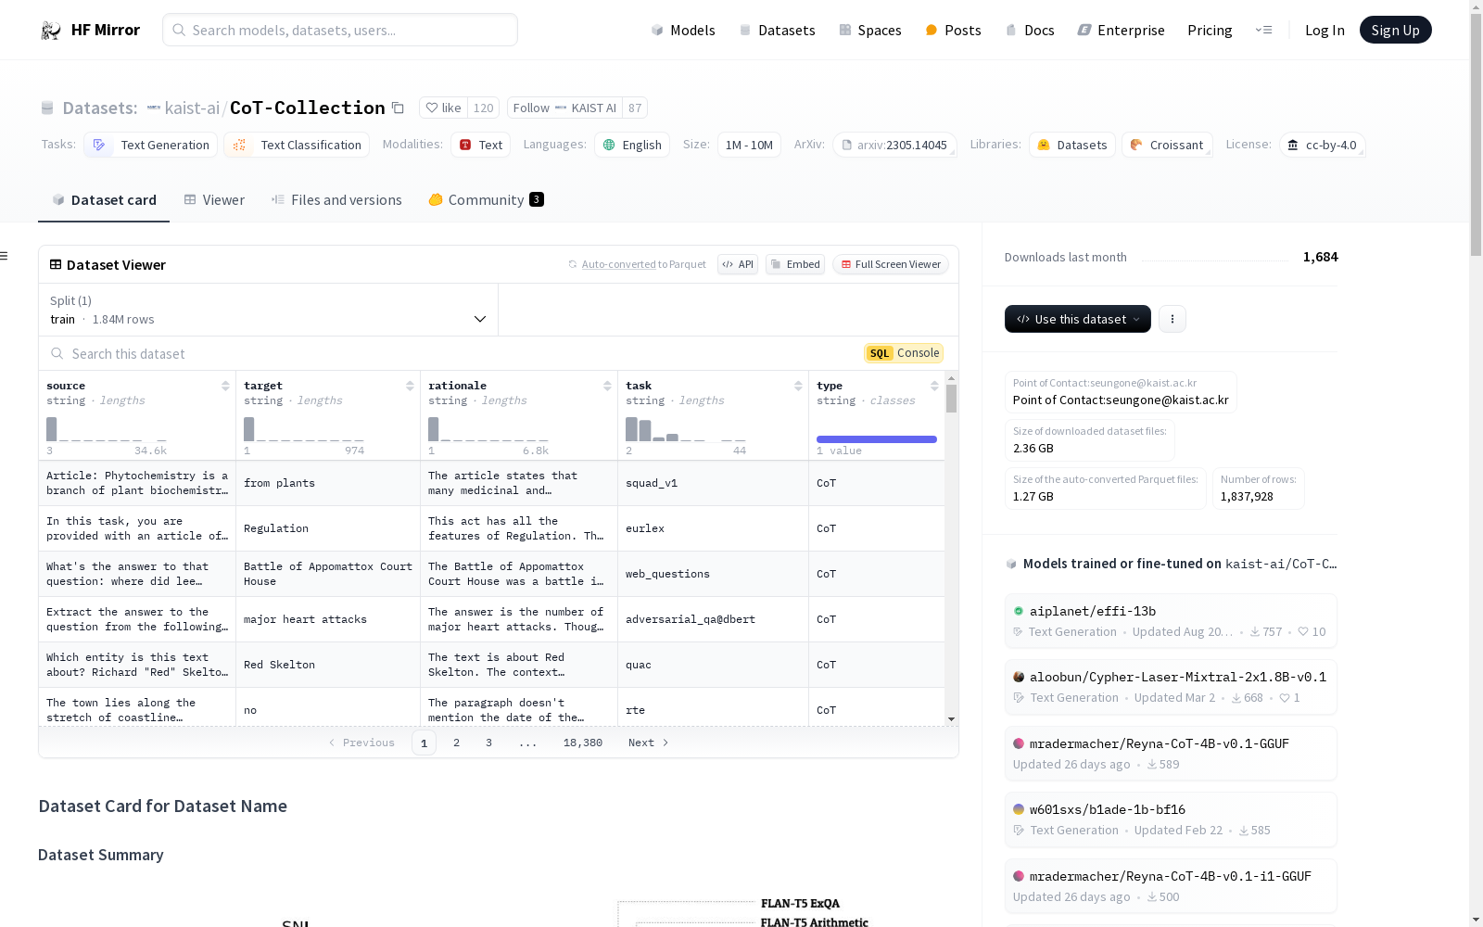The width and height of the screenshot is (1483, 927).
Task: Open the kaist-ai organization link in title
Action: 192,108
